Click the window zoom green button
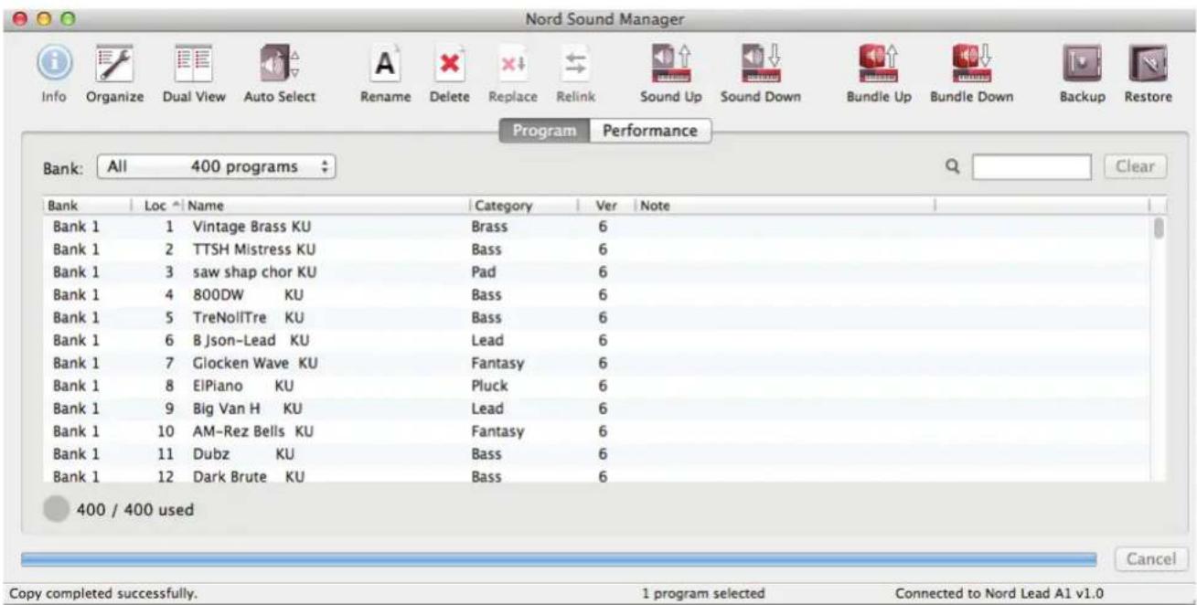1197x605 pixels. point(67,19)
